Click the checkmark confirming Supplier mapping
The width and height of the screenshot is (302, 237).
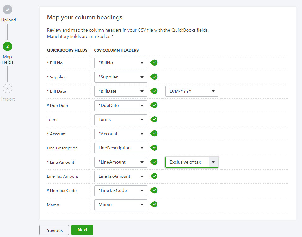click(x=154, y=77)
